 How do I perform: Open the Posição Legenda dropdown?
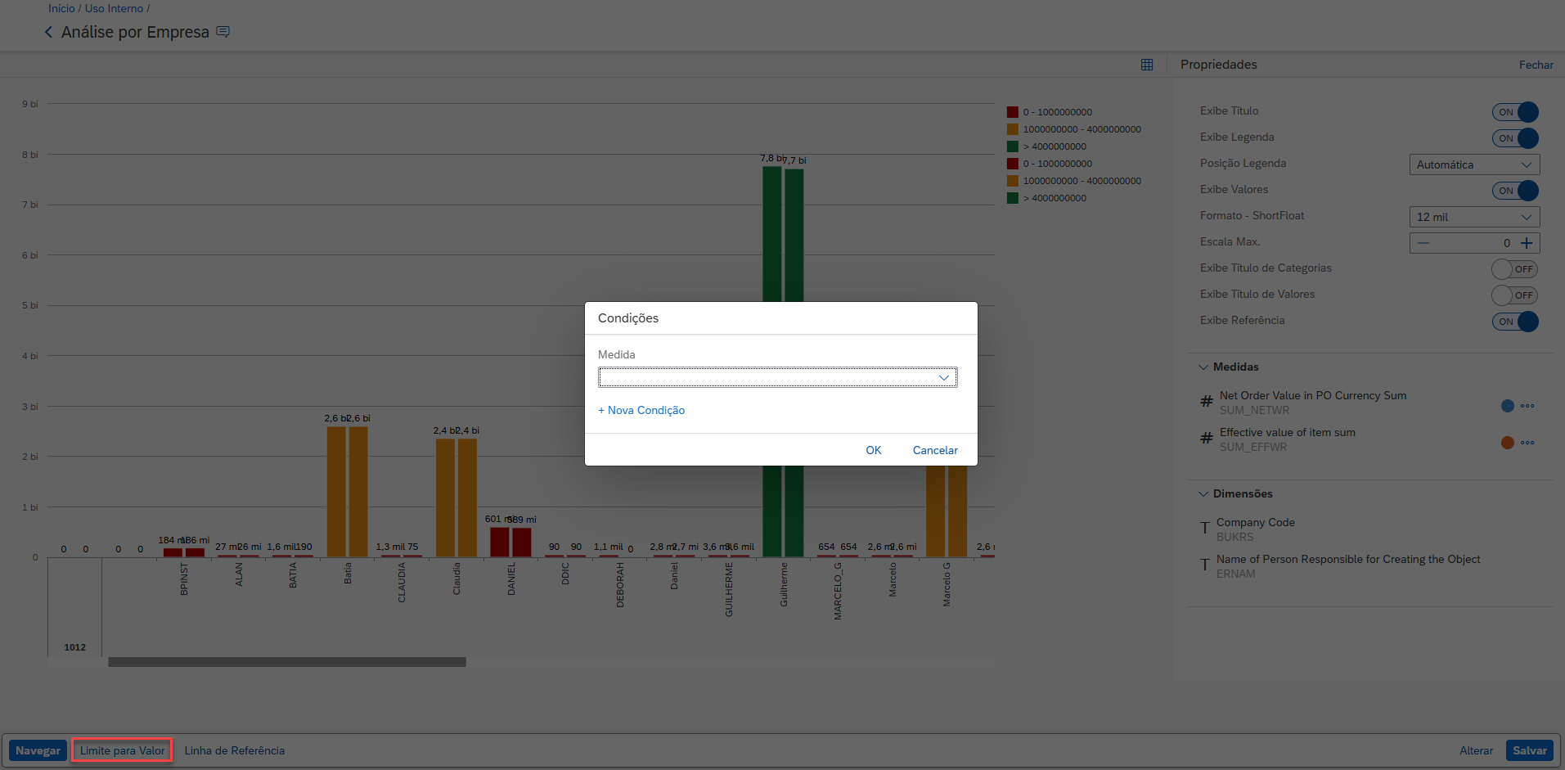click(x=1474, y=164)
